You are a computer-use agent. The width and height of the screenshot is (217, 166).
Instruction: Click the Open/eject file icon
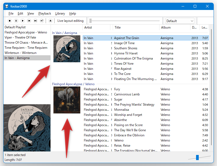(x=50, y=21)
